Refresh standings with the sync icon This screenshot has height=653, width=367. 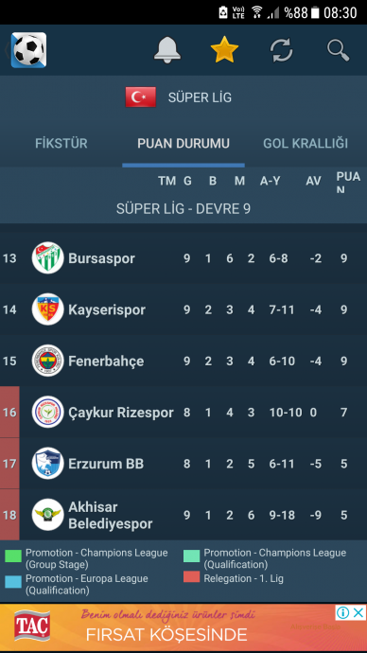click(x=282, y=50)
